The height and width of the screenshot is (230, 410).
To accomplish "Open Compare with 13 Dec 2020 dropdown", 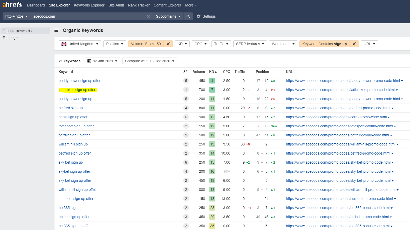I will 150,61.
